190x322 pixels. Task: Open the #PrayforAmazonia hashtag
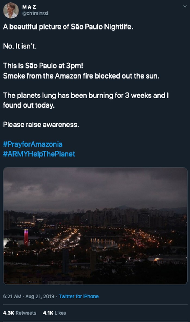[x=33, y=144]
